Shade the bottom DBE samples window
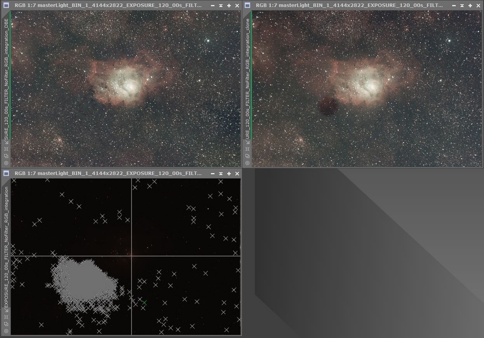 (x=221, y=173)
